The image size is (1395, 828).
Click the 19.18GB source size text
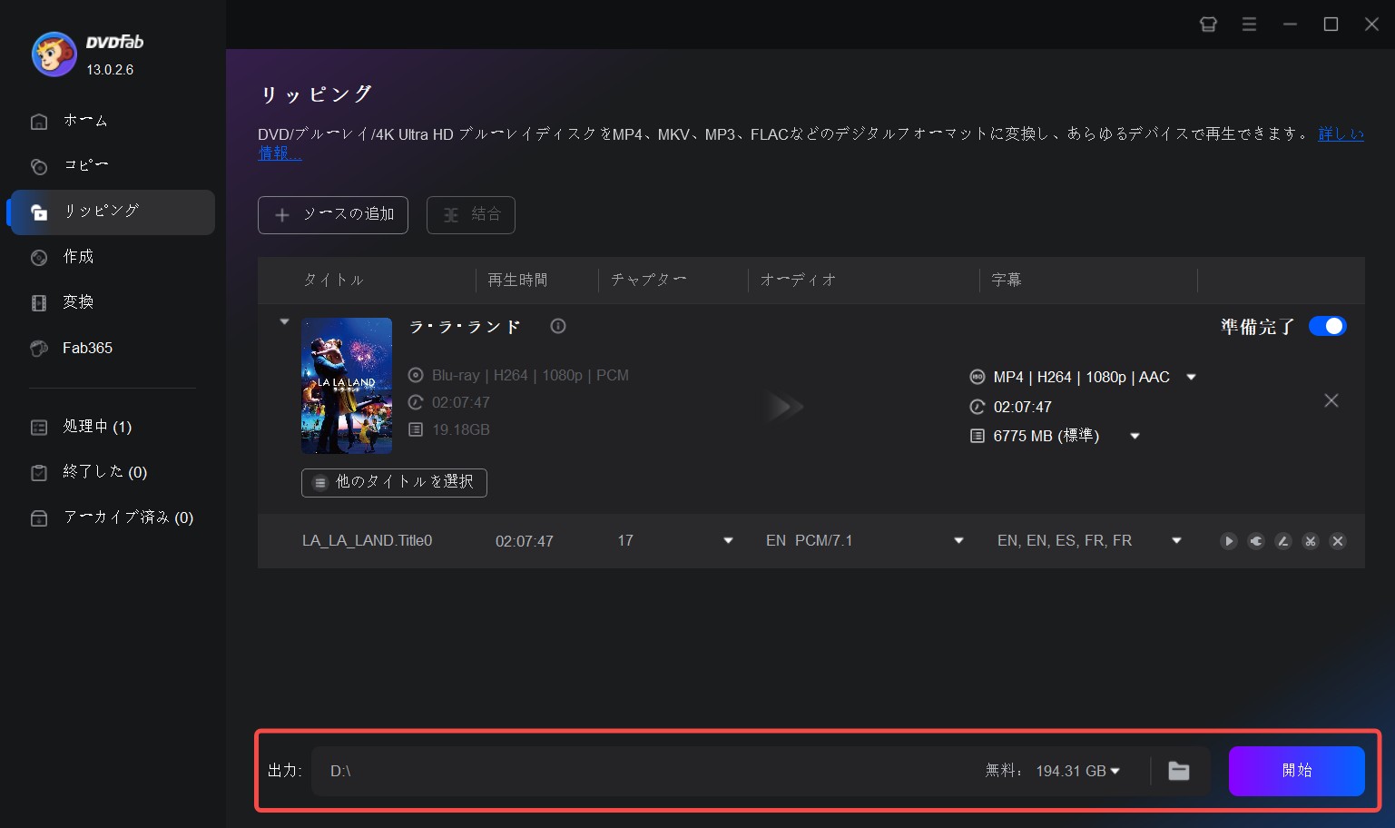461,429
